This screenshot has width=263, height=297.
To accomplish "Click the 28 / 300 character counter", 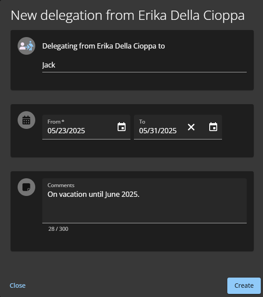I will (58, 229).
